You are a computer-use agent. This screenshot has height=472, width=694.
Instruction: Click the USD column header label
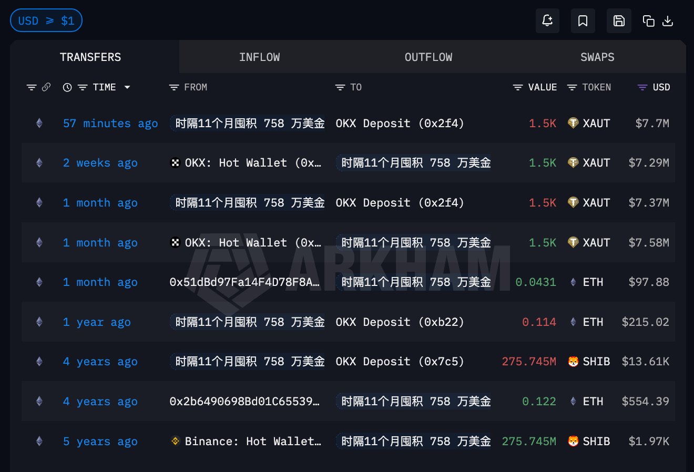[661, 87]
